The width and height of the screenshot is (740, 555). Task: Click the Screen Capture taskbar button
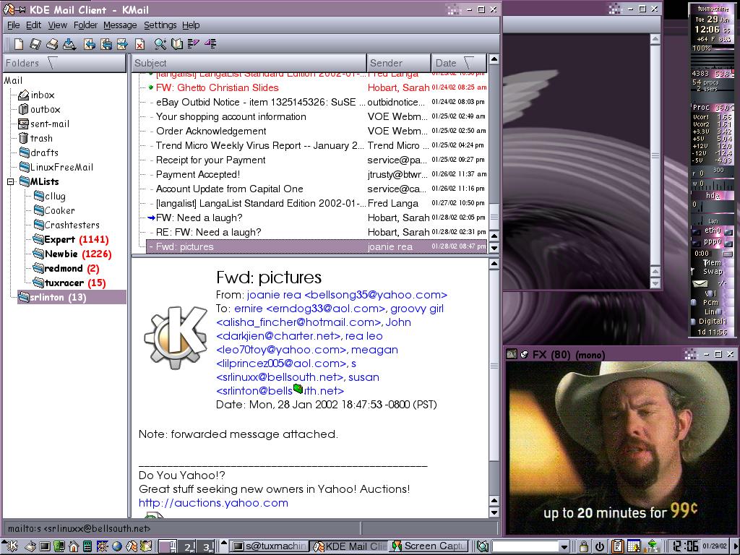tap(429, 546)
